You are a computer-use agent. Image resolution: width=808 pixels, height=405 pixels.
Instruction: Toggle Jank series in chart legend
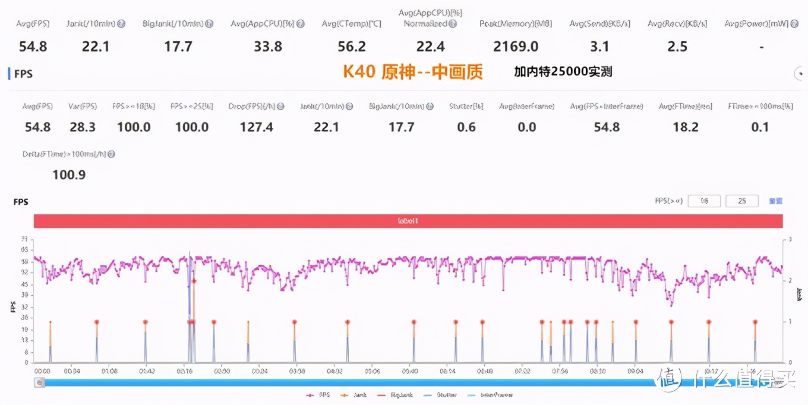tap(355, 395)
